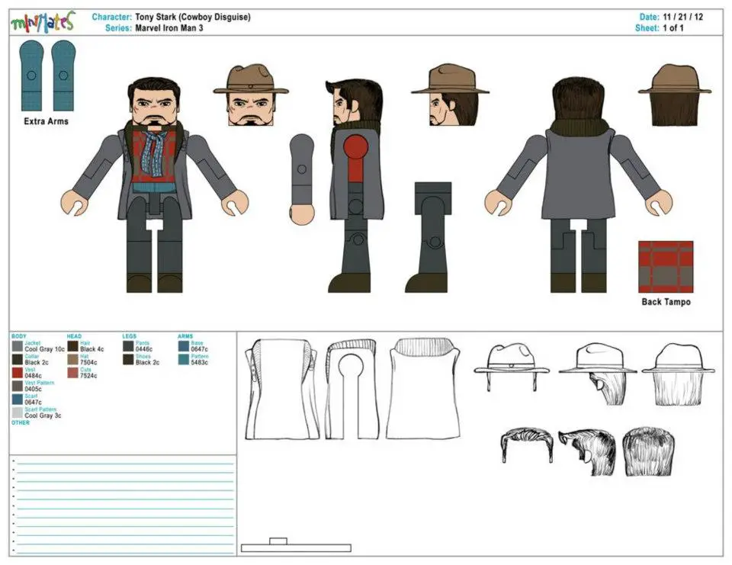Click the first blank notes line

click(x=125, y=462)
